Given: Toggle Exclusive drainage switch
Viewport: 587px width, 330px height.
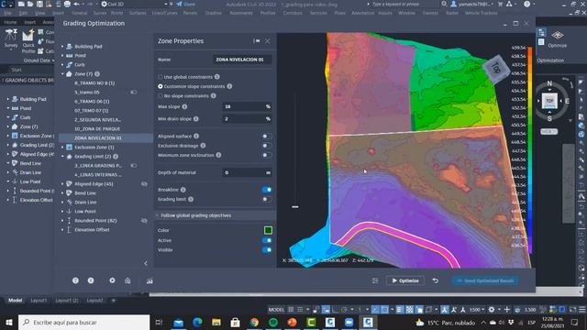Looking at the screenshot, I should tap(267, 146).
